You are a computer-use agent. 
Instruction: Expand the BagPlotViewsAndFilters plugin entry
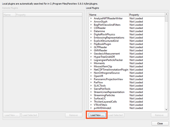(91, 25)
